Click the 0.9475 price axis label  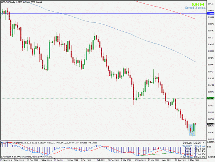[x=211, y=58]
